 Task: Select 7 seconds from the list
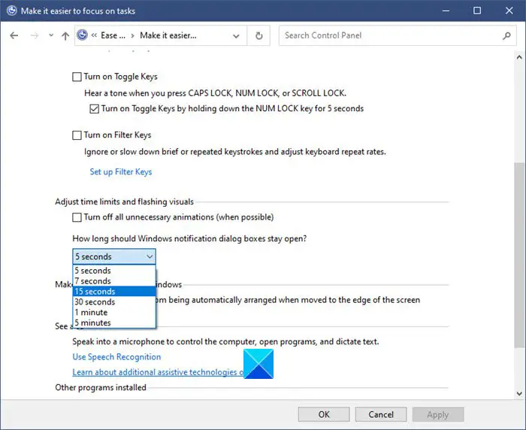(114, 281)
